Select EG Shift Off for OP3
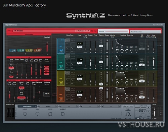 pos(142,81)
